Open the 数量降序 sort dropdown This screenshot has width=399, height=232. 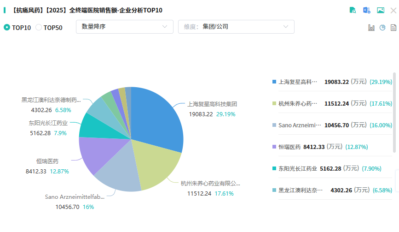tap(125, 27)
